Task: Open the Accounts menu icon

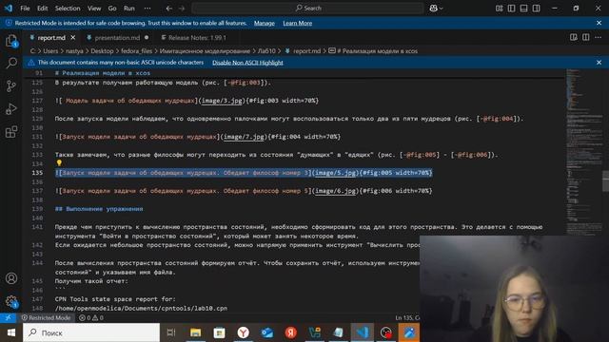Action: (11, 278)
